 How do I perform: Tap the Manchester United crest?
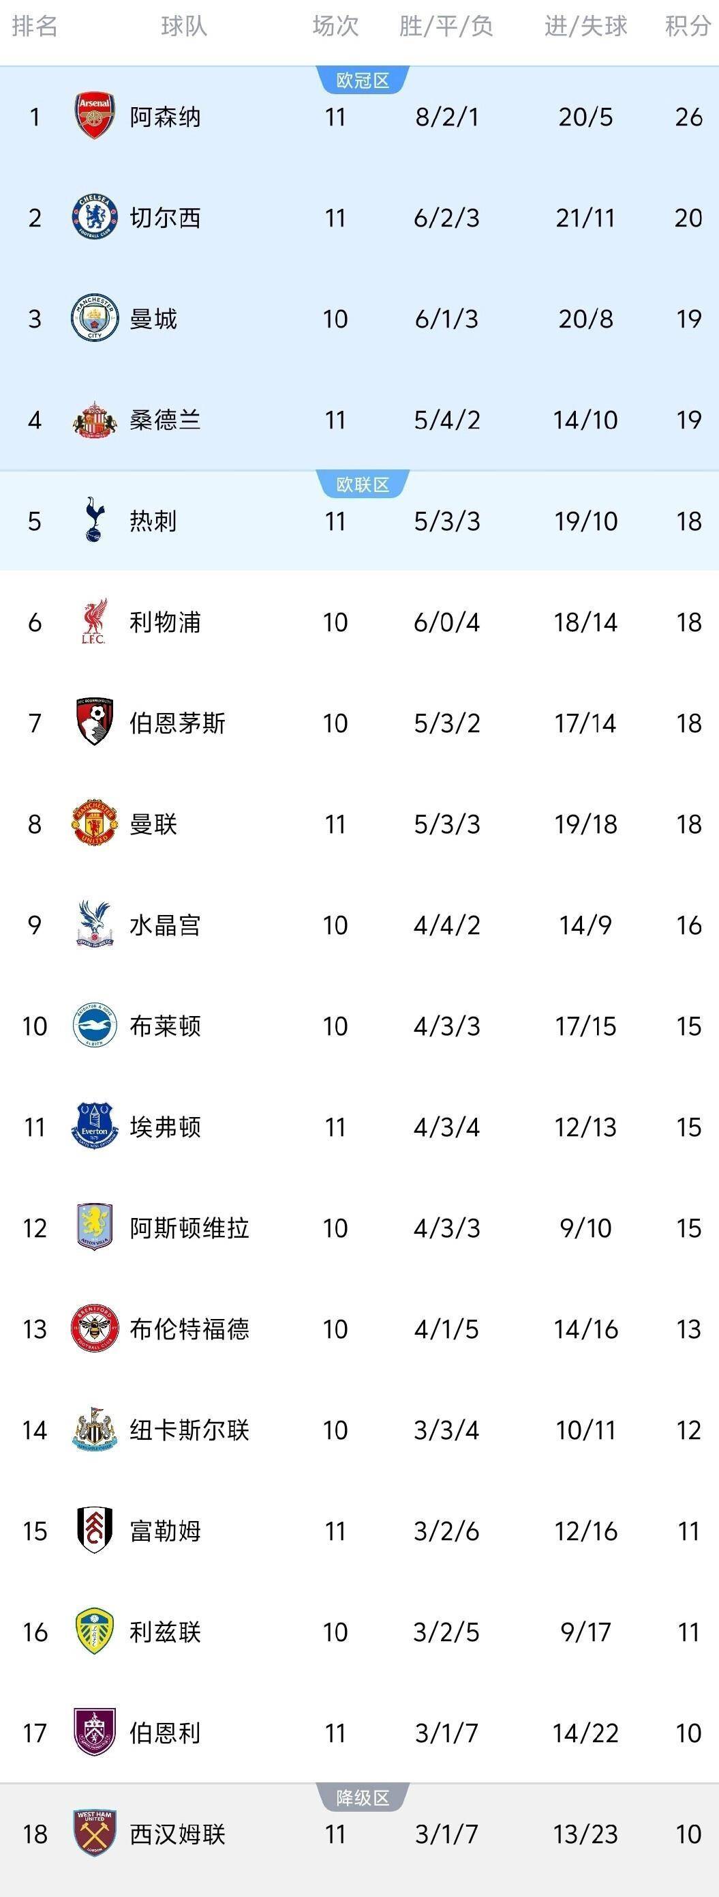tap(94, 824)
